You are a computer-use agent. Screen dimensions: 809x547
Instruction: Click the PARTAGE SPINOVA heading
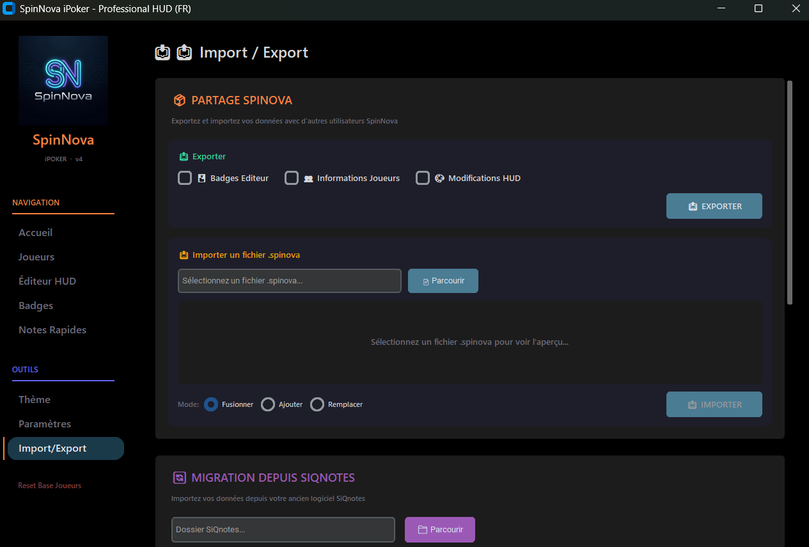pyautogui.click(x=242, y=100)
